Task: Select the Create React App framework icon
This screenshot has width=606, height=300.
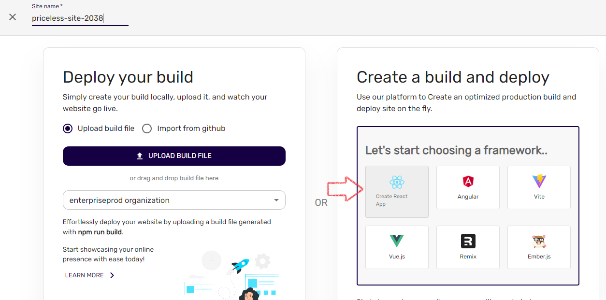Action: pos(397,182)
